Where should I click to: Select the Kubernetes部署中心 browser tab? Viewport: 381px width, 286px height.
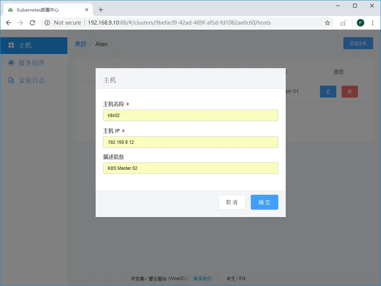point(48,10)
